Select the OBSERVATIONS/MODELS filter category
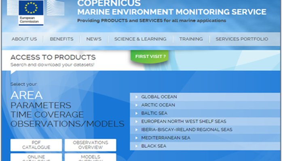283x161 pixels. (68, 124)
